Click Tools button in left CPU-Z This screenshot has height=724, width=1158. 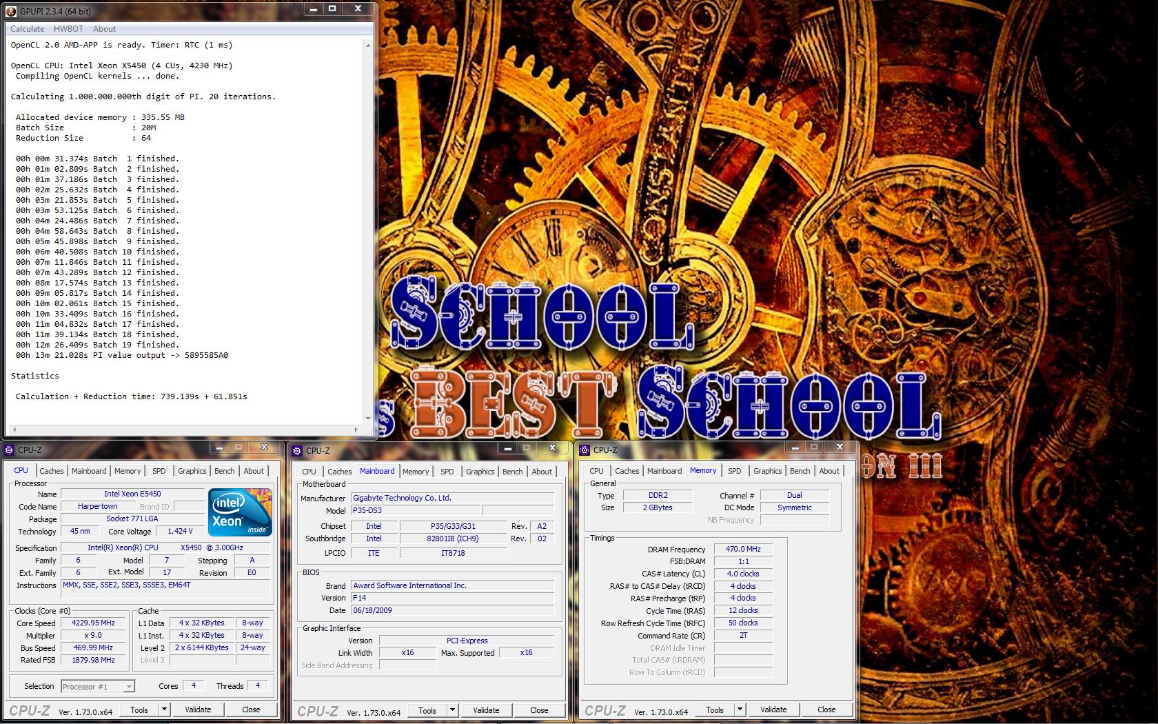(139, 710)
